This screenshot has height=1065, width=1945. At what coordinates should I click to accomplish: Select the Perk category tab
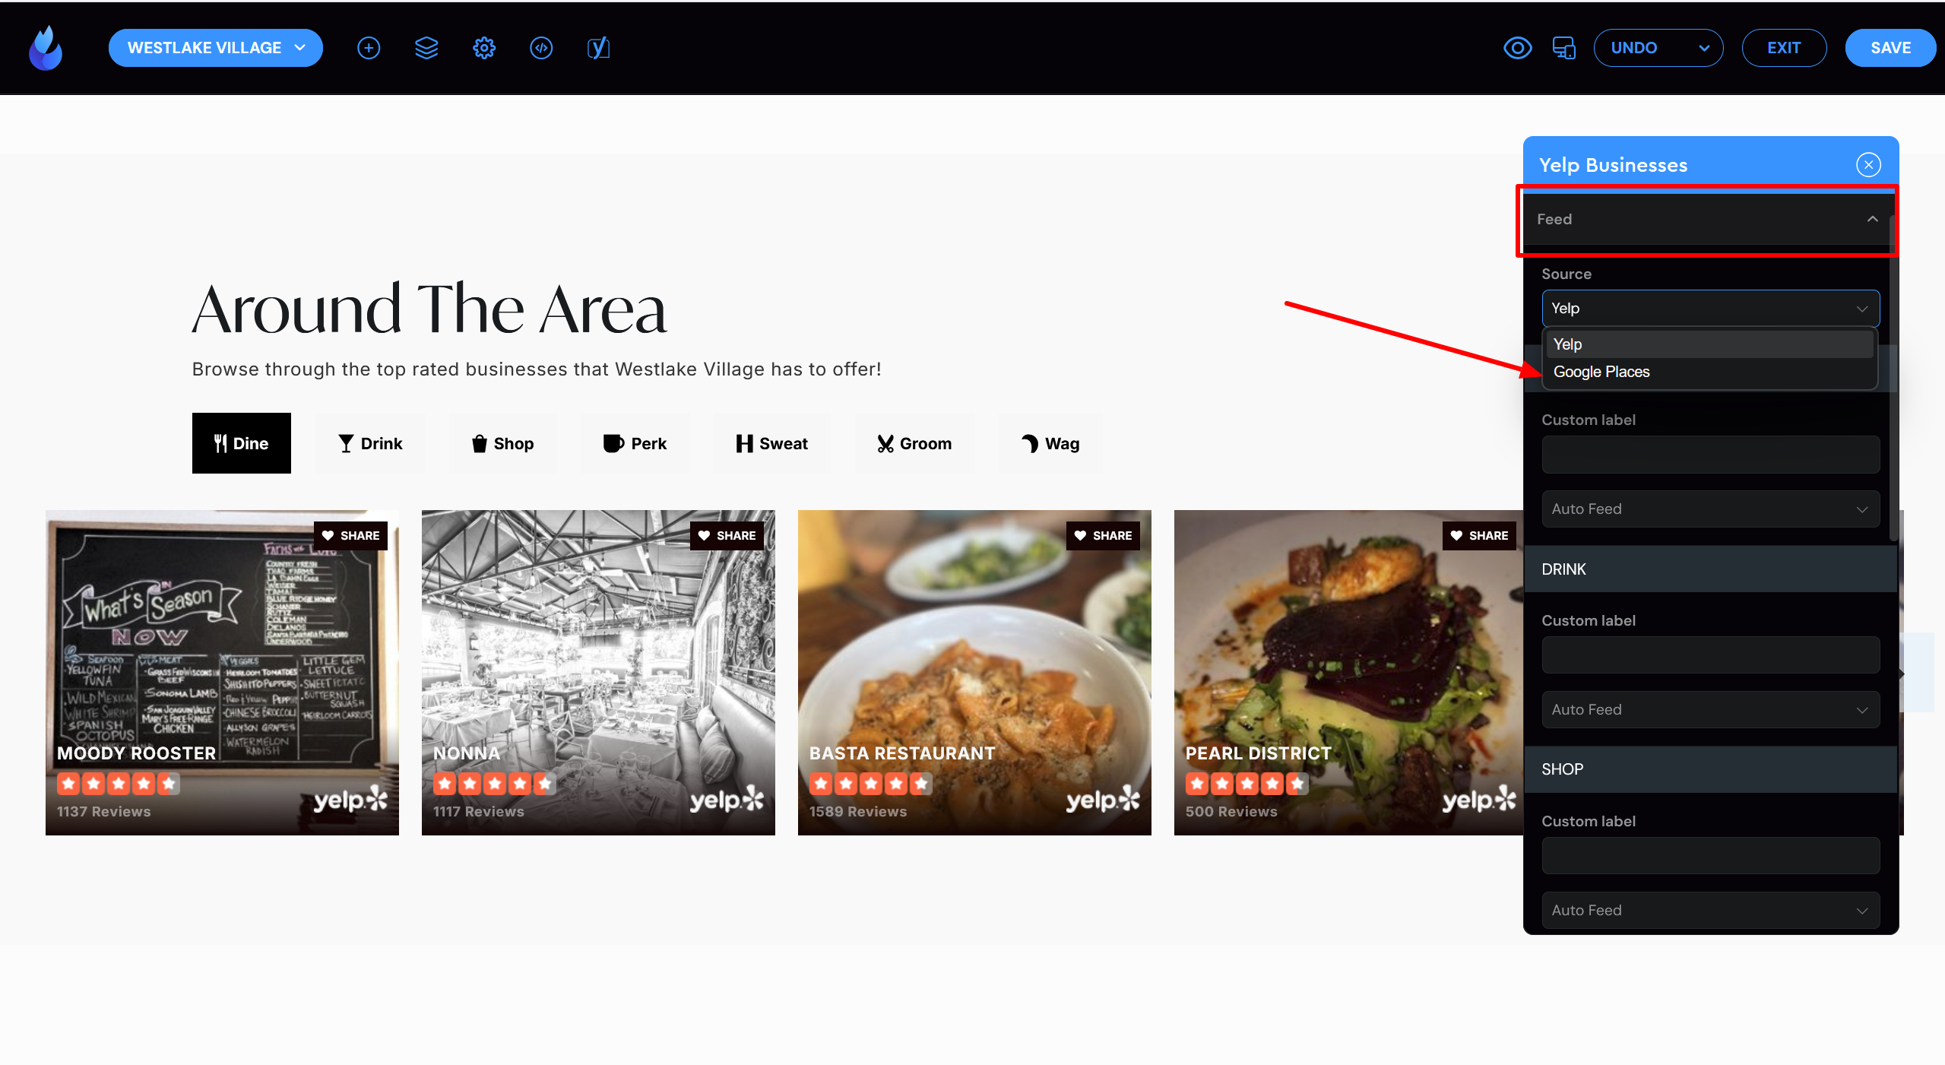pyautogui.click(x=635, y=443)
